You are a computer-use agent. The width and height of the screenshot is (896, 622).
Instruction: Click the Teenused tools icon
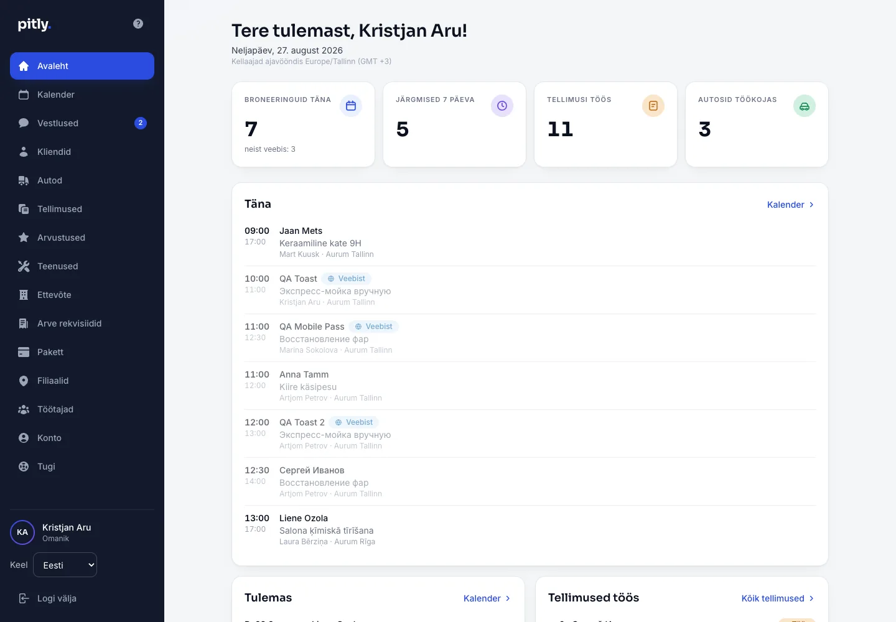click(x=24, y=266)
